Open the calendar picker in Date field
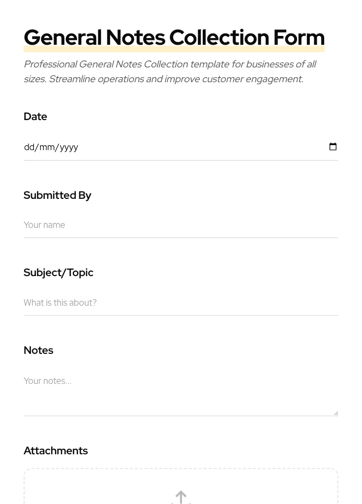This screenshot has height=504, width=362. pos(333,147)
